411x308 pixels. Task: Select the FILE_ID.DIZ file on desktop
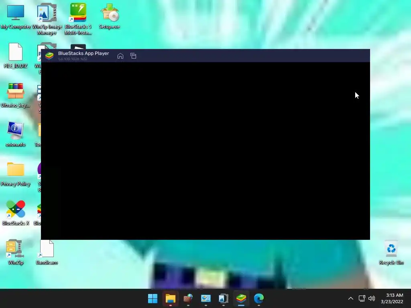click(16, 55)
